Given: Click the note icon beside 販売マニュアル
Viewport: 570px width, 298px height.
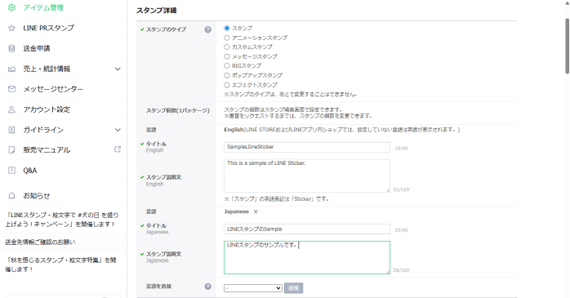Looking at the screenshot, I should [11, 149].
